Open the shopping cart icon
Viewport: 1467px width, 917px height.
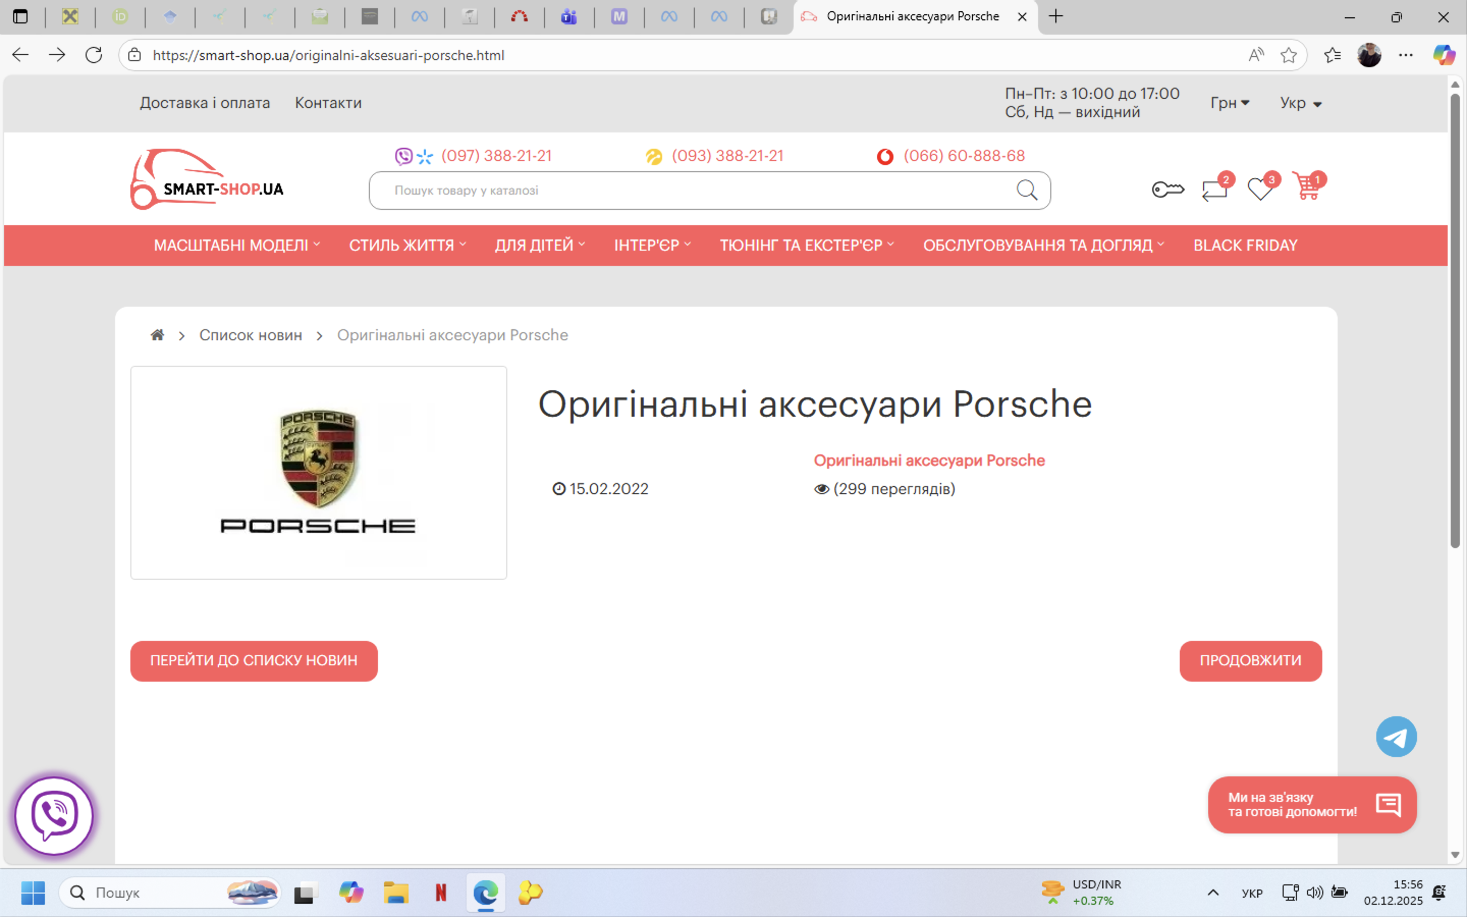(x=1307, y=188)
